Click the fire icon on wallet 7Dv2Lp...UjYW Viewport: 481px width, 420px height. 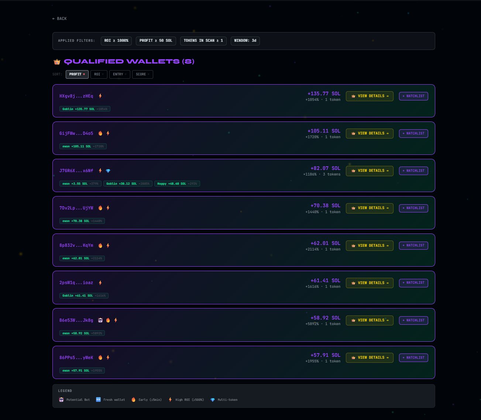pos(100,208)
